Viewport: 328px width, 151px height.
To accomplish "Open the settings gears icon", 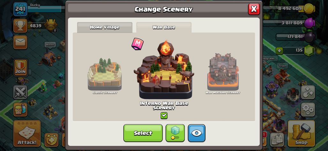I will pyautogui.click(x=308, y=110).
